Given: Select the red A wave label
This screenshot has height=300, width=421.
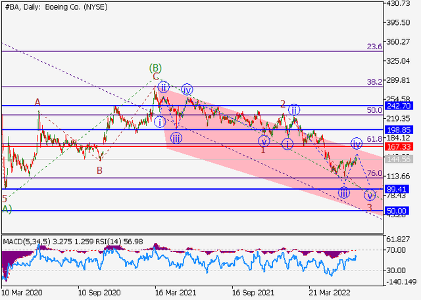Looking at the screenshot, I should click(x=38, y=102).
